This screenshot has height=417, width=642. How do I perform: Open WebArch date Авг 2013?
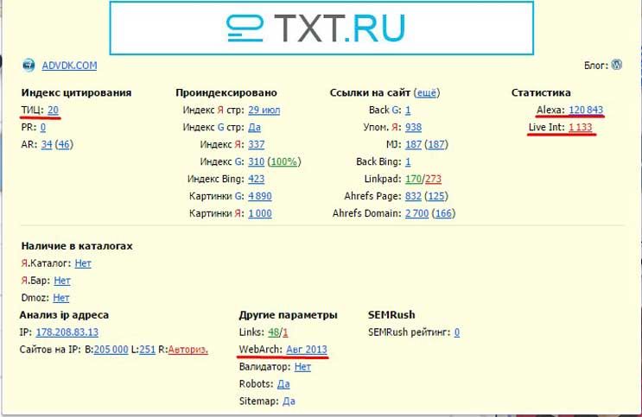(x=307, y=350)
